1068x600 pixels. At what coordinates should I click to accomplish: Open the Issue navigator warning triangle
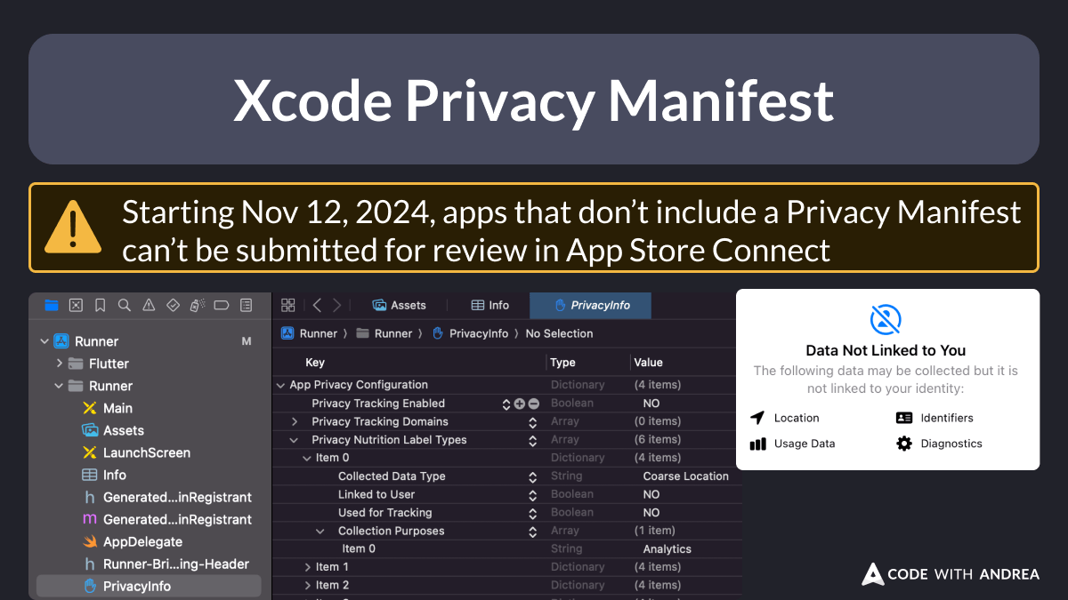149,305
